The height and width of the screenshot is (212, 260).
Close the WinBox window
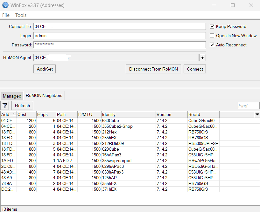[251, 5]
